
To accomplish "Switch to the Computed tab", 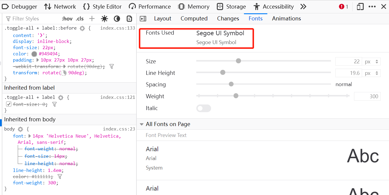I will coord(194,18).
